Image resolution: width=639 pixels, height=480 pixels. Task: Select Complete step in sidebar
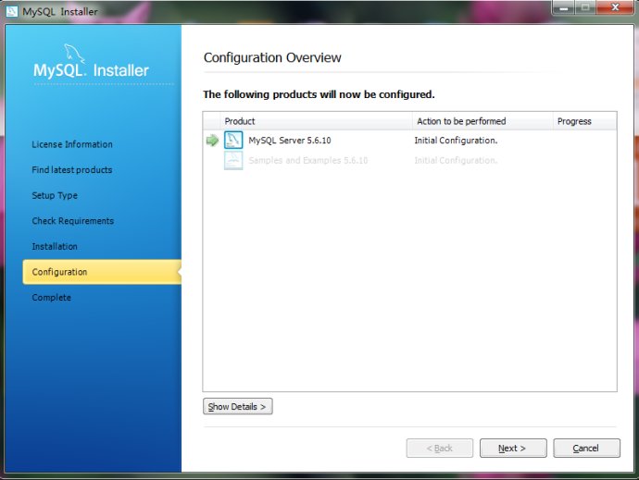tap(51, 297)
